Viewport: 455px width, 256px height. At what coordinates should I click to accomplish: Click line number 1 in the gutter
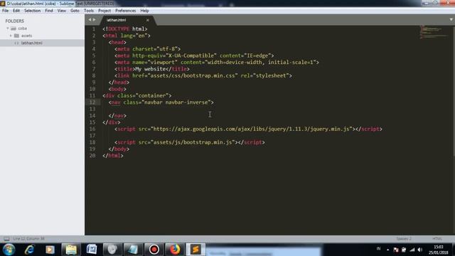94,29
